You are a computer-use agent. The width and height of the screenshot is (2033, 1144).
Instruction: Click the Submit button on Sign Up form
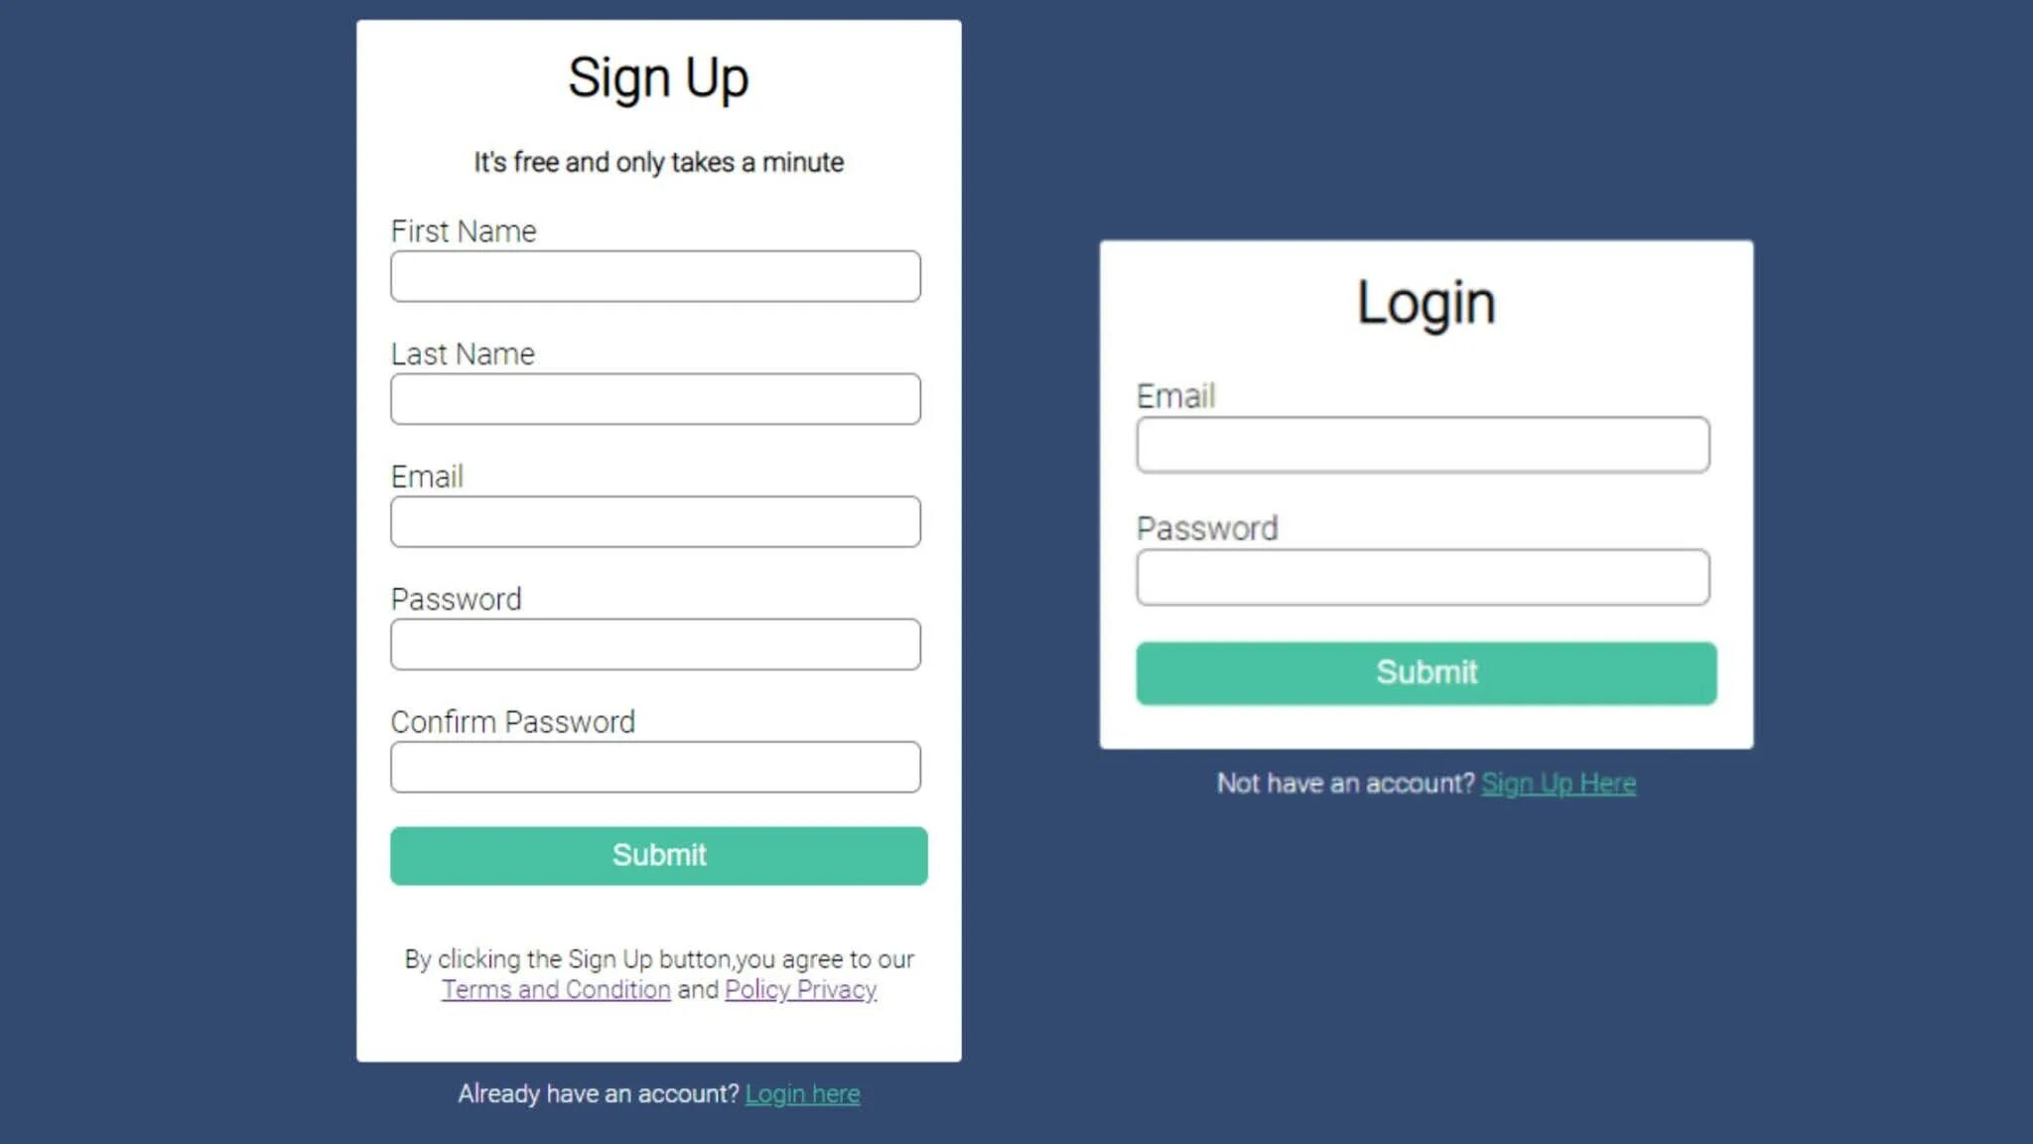point(659,855)
